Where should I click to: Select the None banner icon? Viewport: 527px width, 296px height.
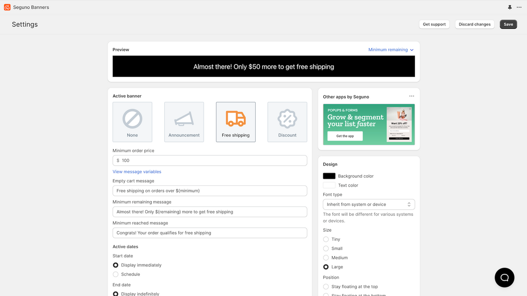click(x=132, y=119)
